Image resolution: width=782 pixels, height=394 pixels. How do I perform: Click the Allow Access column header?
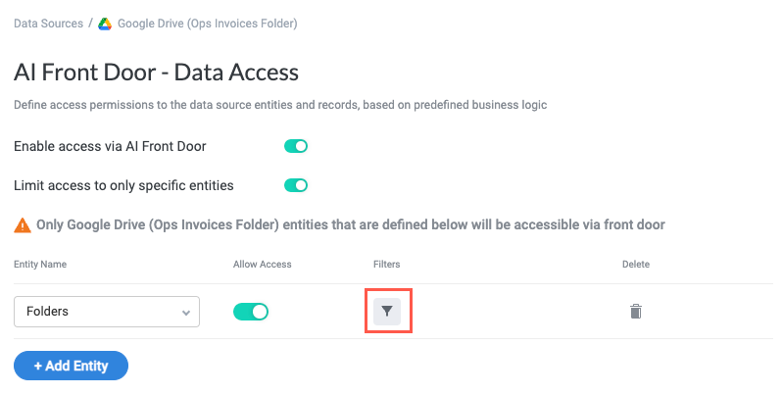pos(263,265)
